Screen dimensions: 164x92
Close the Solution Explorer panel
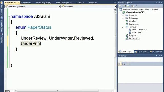pos(162,2)
